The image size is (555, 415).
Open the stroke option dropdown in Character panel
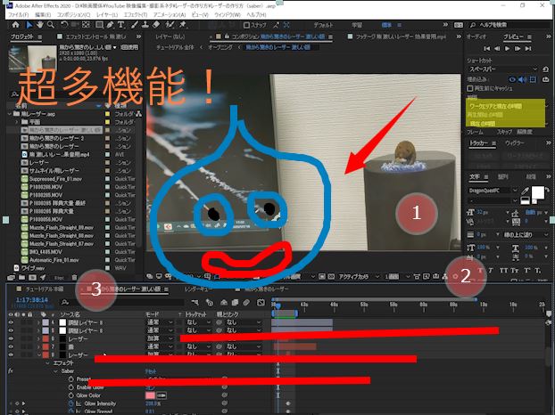tap(526, 234)
